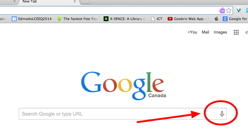The image size is (248, 131).
Task: Click the new tab button
Action: [85, 2]
